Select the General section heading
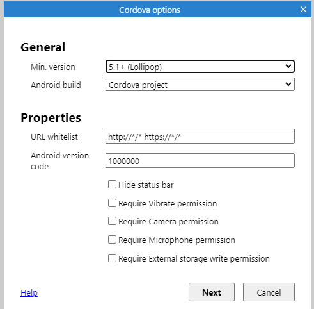The height and width of the screenshot is (309, 314). (x=43, y=47)
